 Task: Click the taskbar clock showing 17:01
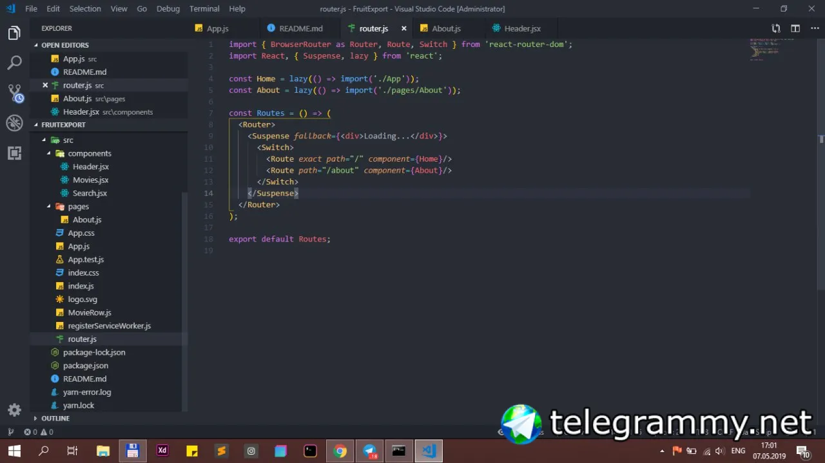pos(769,451)
